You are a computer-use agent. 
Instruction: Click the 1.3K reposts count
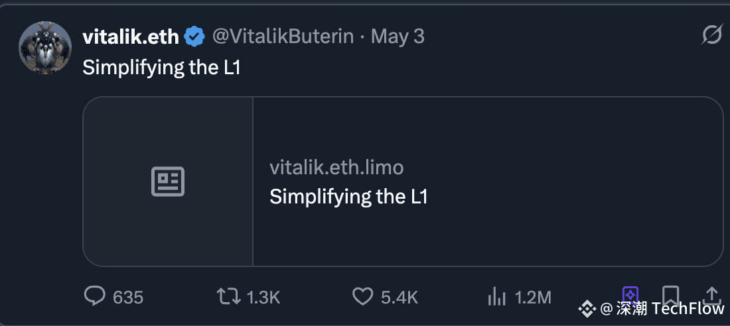pos(263,297)
